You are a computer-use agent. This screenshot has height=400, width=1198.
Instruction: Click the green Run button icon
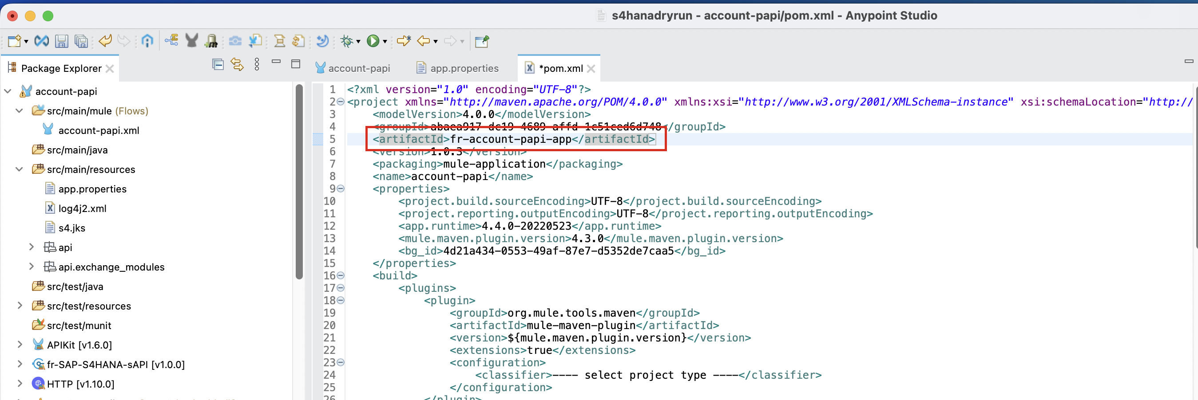373,41
